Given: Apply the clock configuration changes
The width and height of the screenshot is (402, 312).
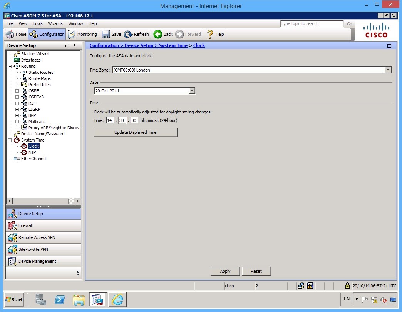Looking at the screenshot, I should click(225, 271).
